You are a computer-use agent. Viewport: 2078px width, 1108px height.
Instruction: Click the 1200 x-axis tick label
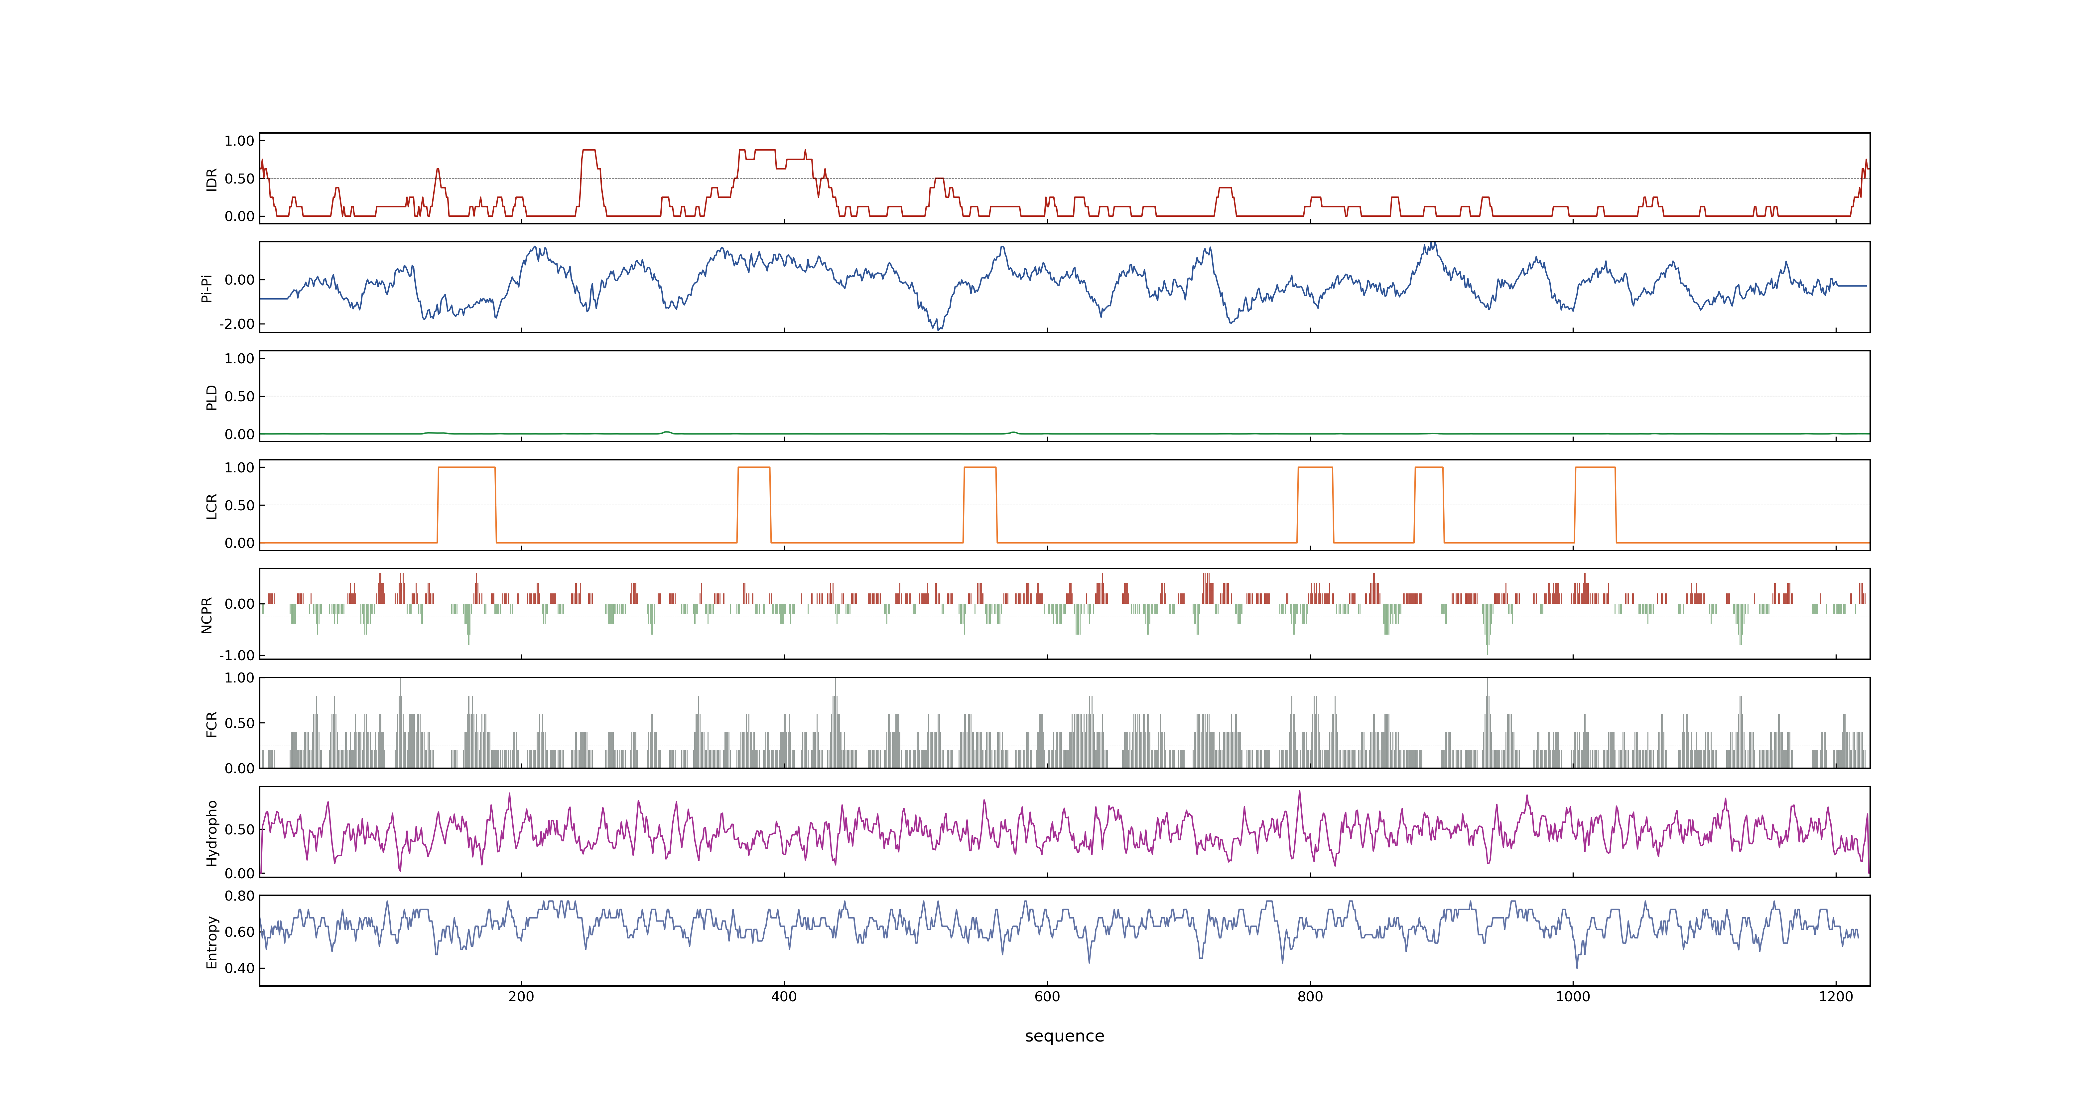coord(1836,997)
